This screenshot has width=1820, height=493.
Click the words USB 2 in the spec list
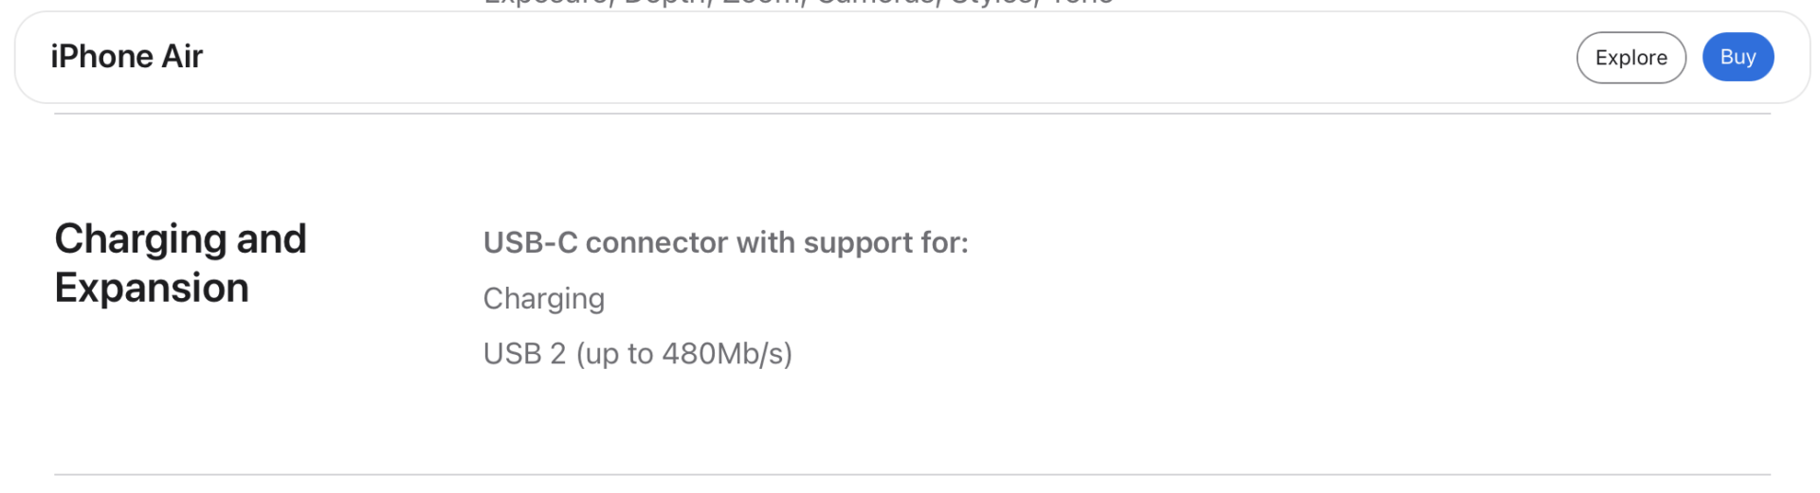(524, 354)
